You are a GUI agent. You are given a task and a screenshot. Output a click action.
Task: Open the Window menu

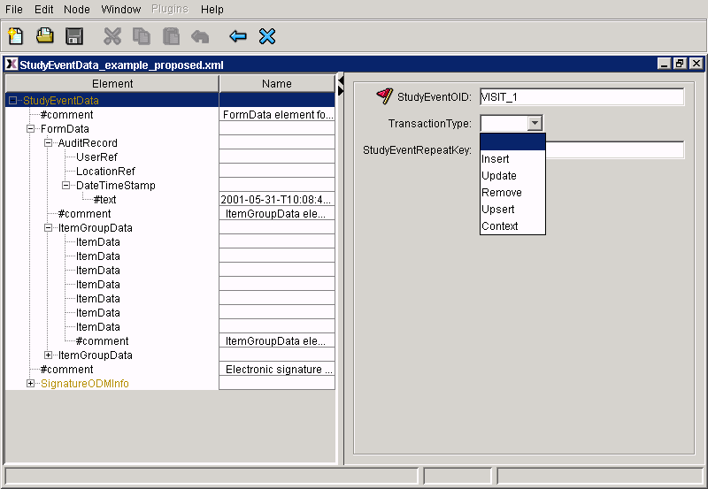coord(120,9)
